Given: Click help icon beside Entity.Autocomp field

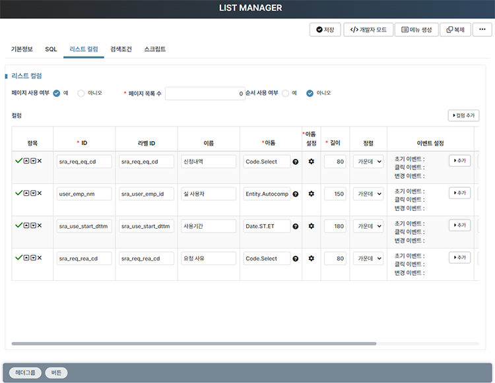Looking at the screenshot, I should (295, 194).
